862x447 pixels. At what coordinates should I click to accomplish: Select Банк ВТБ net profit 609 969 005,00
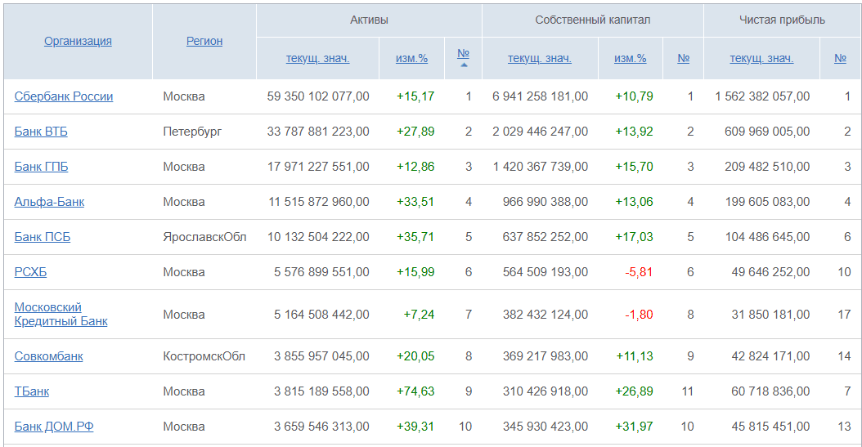[x=767, y=132]
